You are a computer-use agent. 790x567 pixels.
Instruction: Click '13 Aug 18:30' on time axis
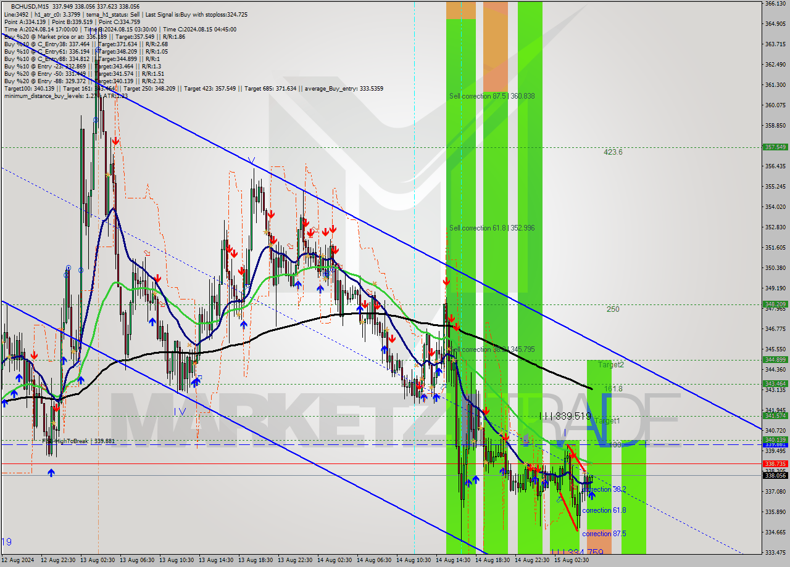click(x=256, y=560)
